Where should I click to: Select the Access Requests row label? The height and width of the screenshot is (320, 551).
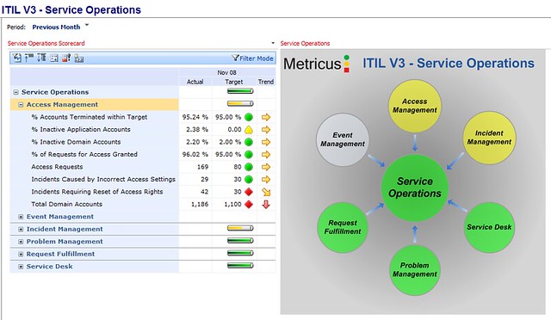pos(57,167)
